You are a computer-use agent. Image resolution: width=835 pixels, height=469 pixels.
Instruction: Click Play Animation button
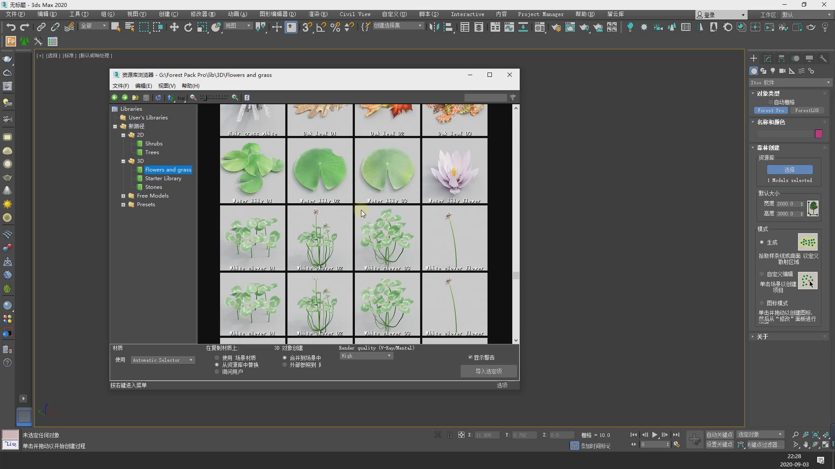click(x=655, y=435)
